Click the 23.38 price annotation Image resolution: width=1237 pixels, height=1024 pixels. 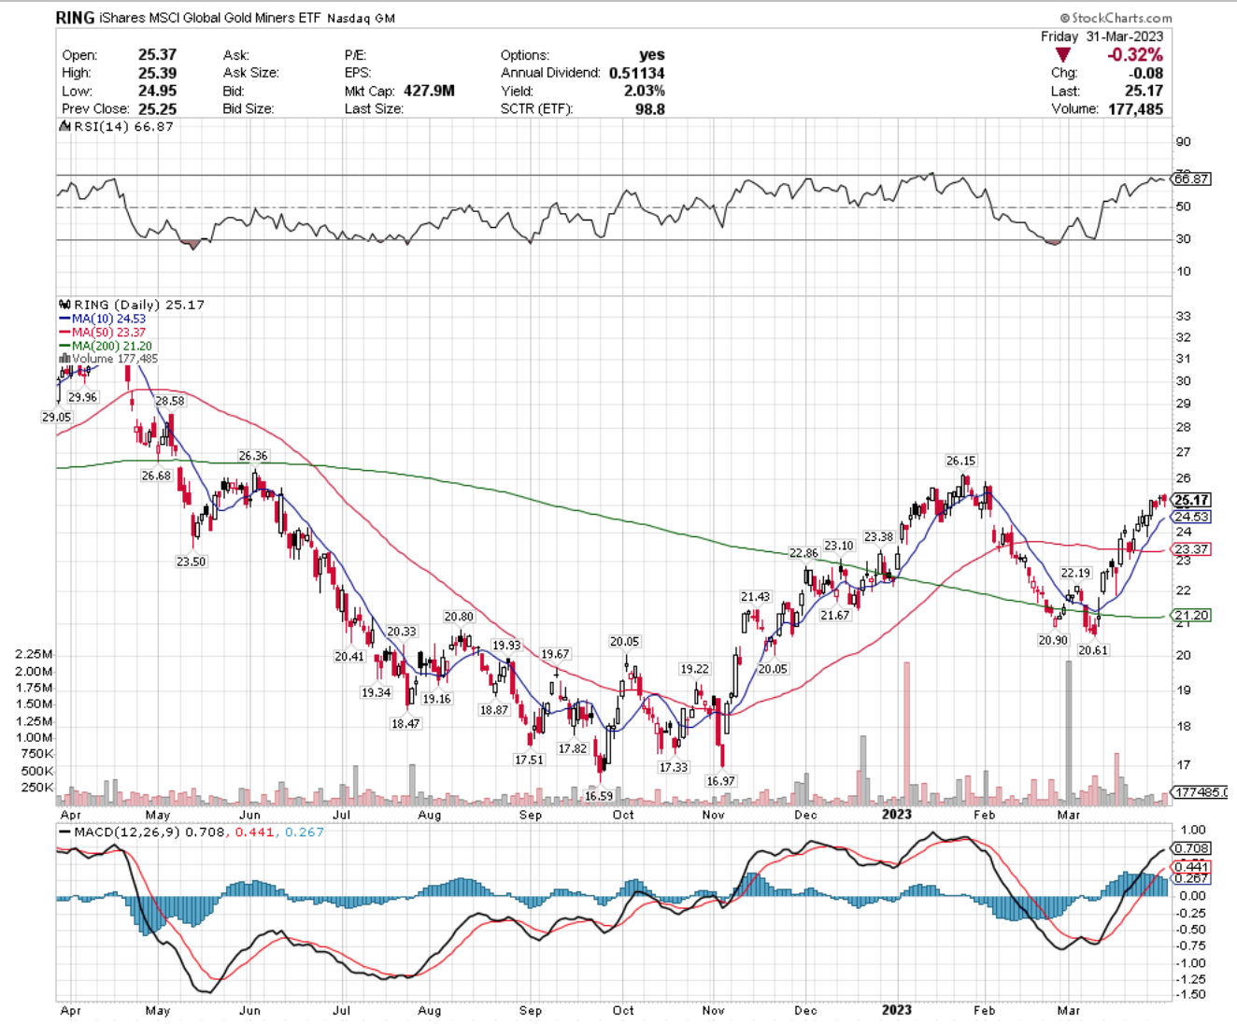(x=878, y=537)
